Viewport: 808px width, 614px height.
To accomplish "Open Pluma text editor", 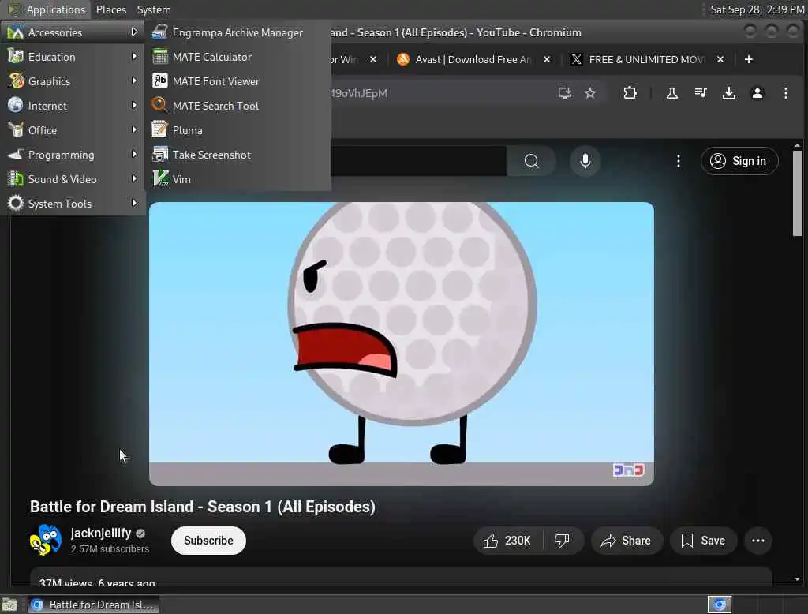I will coord(238,130).
